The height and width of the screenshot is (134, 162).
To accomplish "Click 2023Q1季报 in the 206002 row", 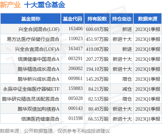I will pyautogui.click(x=148, y=69).
